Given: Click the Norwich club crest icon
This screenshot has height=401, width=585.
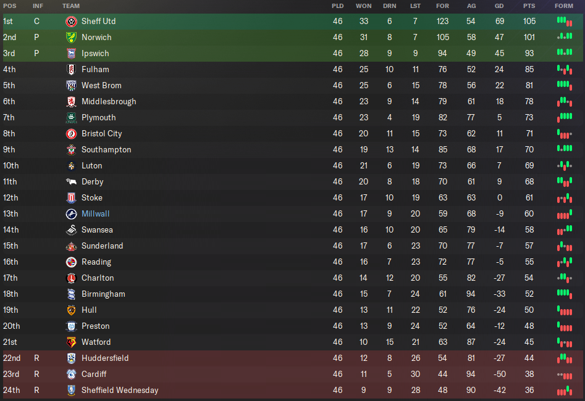Looking at the screenshot, I should pos(71,37).
